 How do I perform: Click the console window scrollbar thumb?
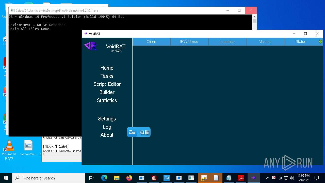(254, 21)
